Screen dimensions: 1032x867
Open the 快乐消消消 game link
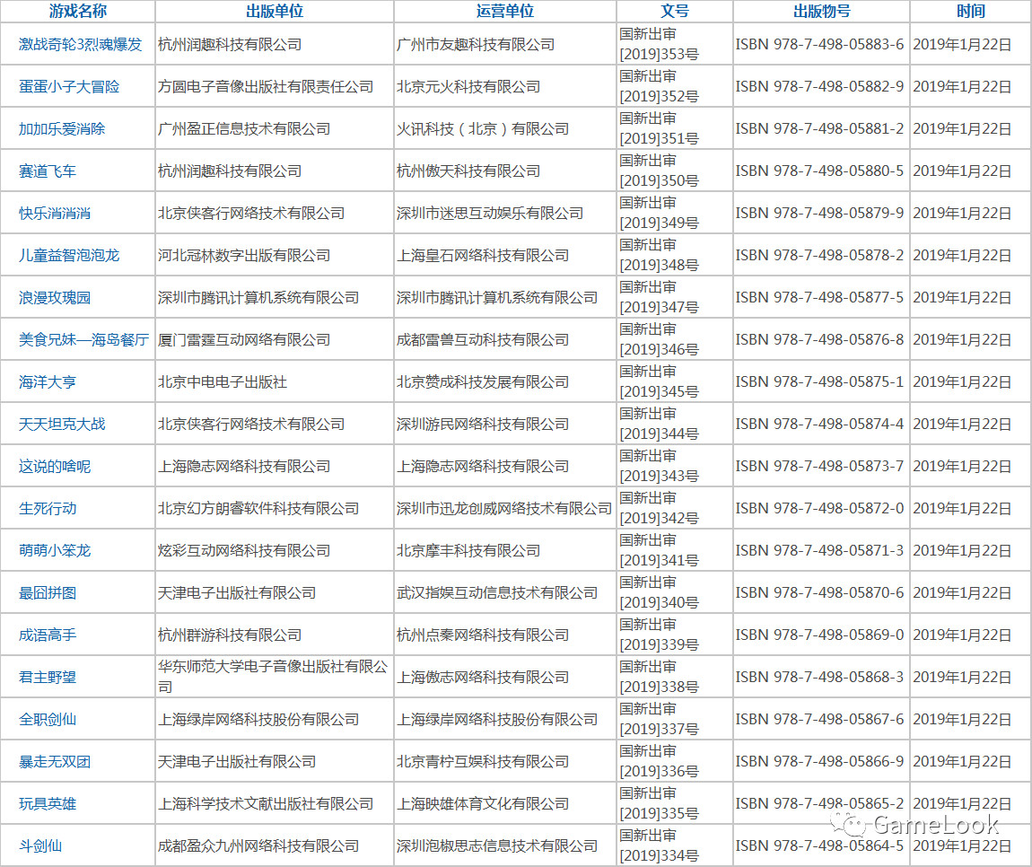pyautogui.click(x=55, y=213)
